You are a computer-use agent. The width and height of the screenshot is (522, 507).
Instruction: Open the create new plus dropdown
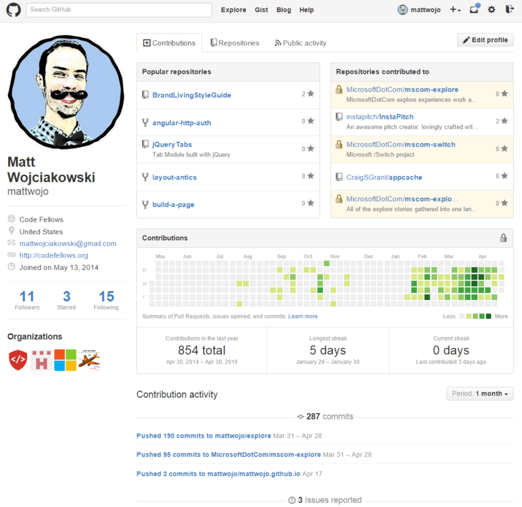click(x=455, y=9)
